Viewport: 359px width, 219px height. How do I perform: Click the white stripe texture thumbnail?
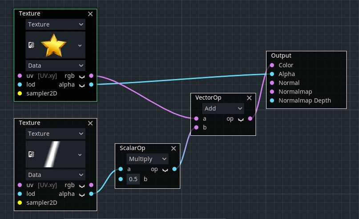tap(52, 154)
